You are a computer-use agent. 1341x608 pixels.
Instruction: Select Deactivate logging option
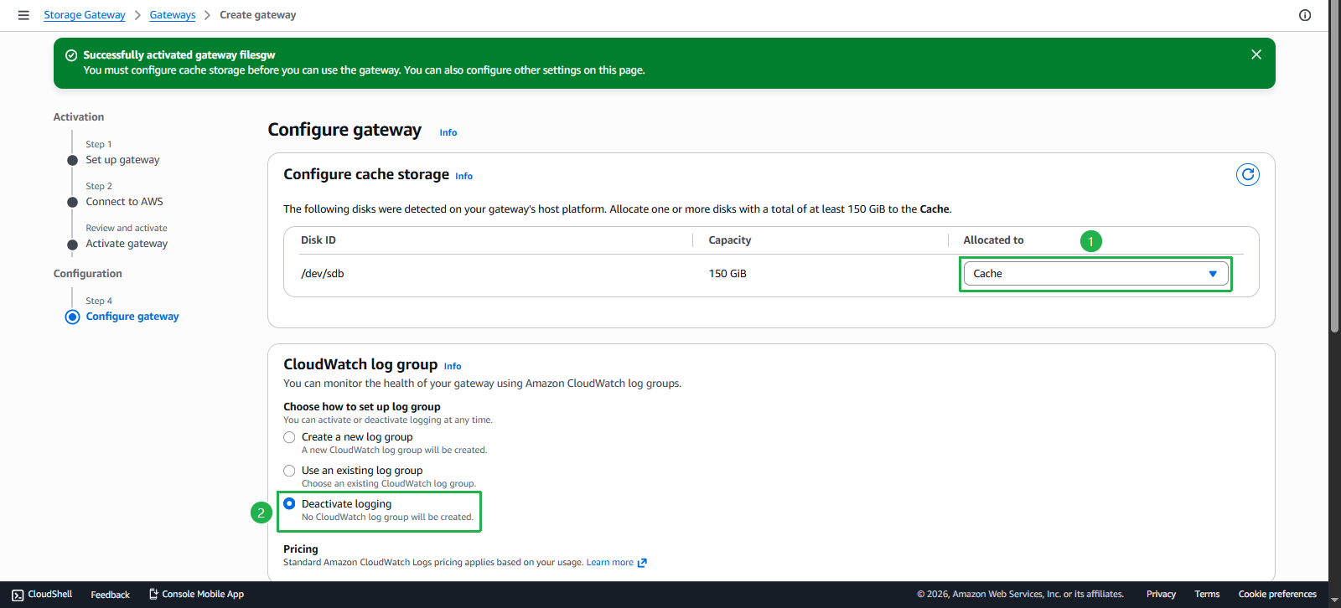pyautogui.click(x=289, y=503)
